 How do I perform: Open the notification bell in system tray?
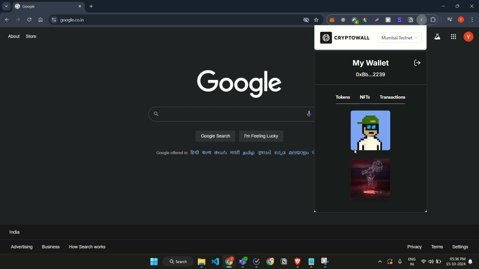click(470, 262)
